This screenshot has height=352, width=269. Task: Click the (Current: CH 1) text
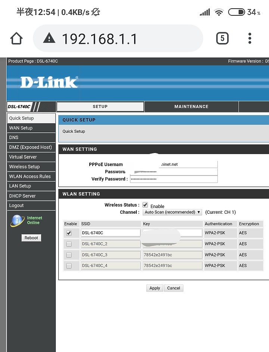[220, 212]
